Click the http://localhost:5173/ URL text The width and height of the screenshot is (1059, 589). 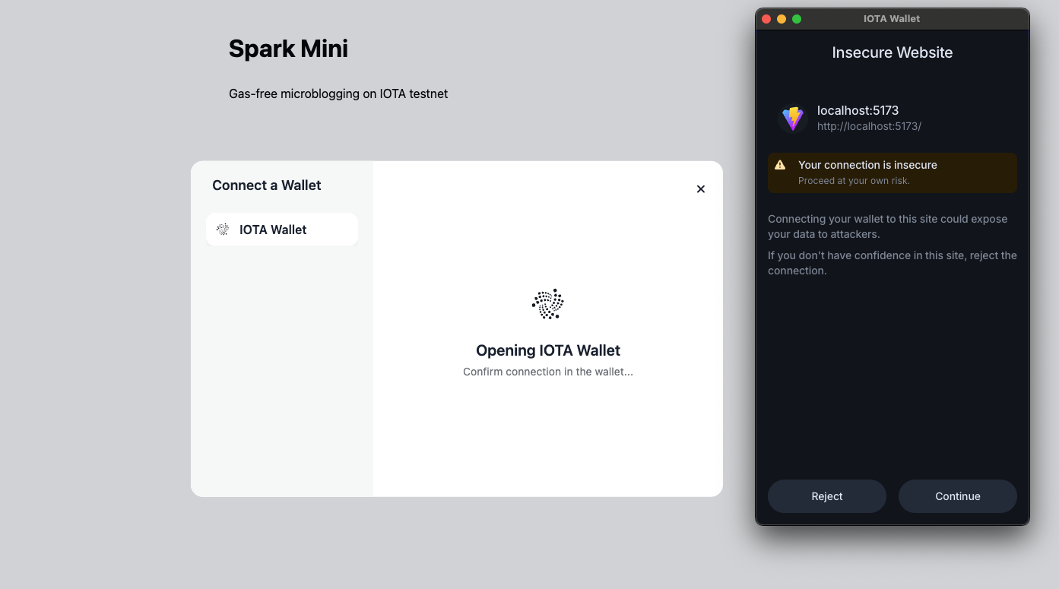point(869,126)
